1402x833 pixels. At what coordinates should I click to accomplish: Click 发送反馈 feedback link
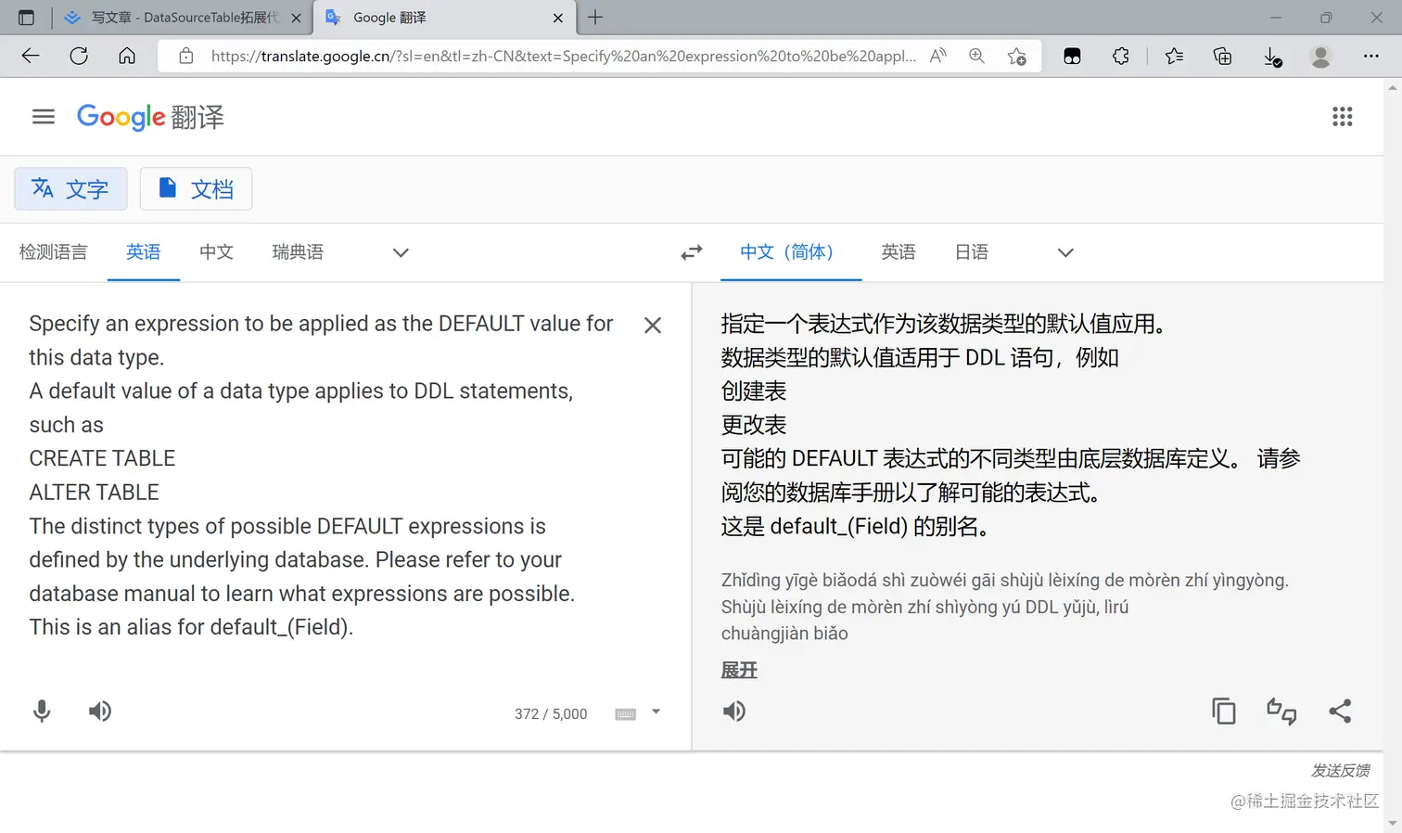point(1340,771)
